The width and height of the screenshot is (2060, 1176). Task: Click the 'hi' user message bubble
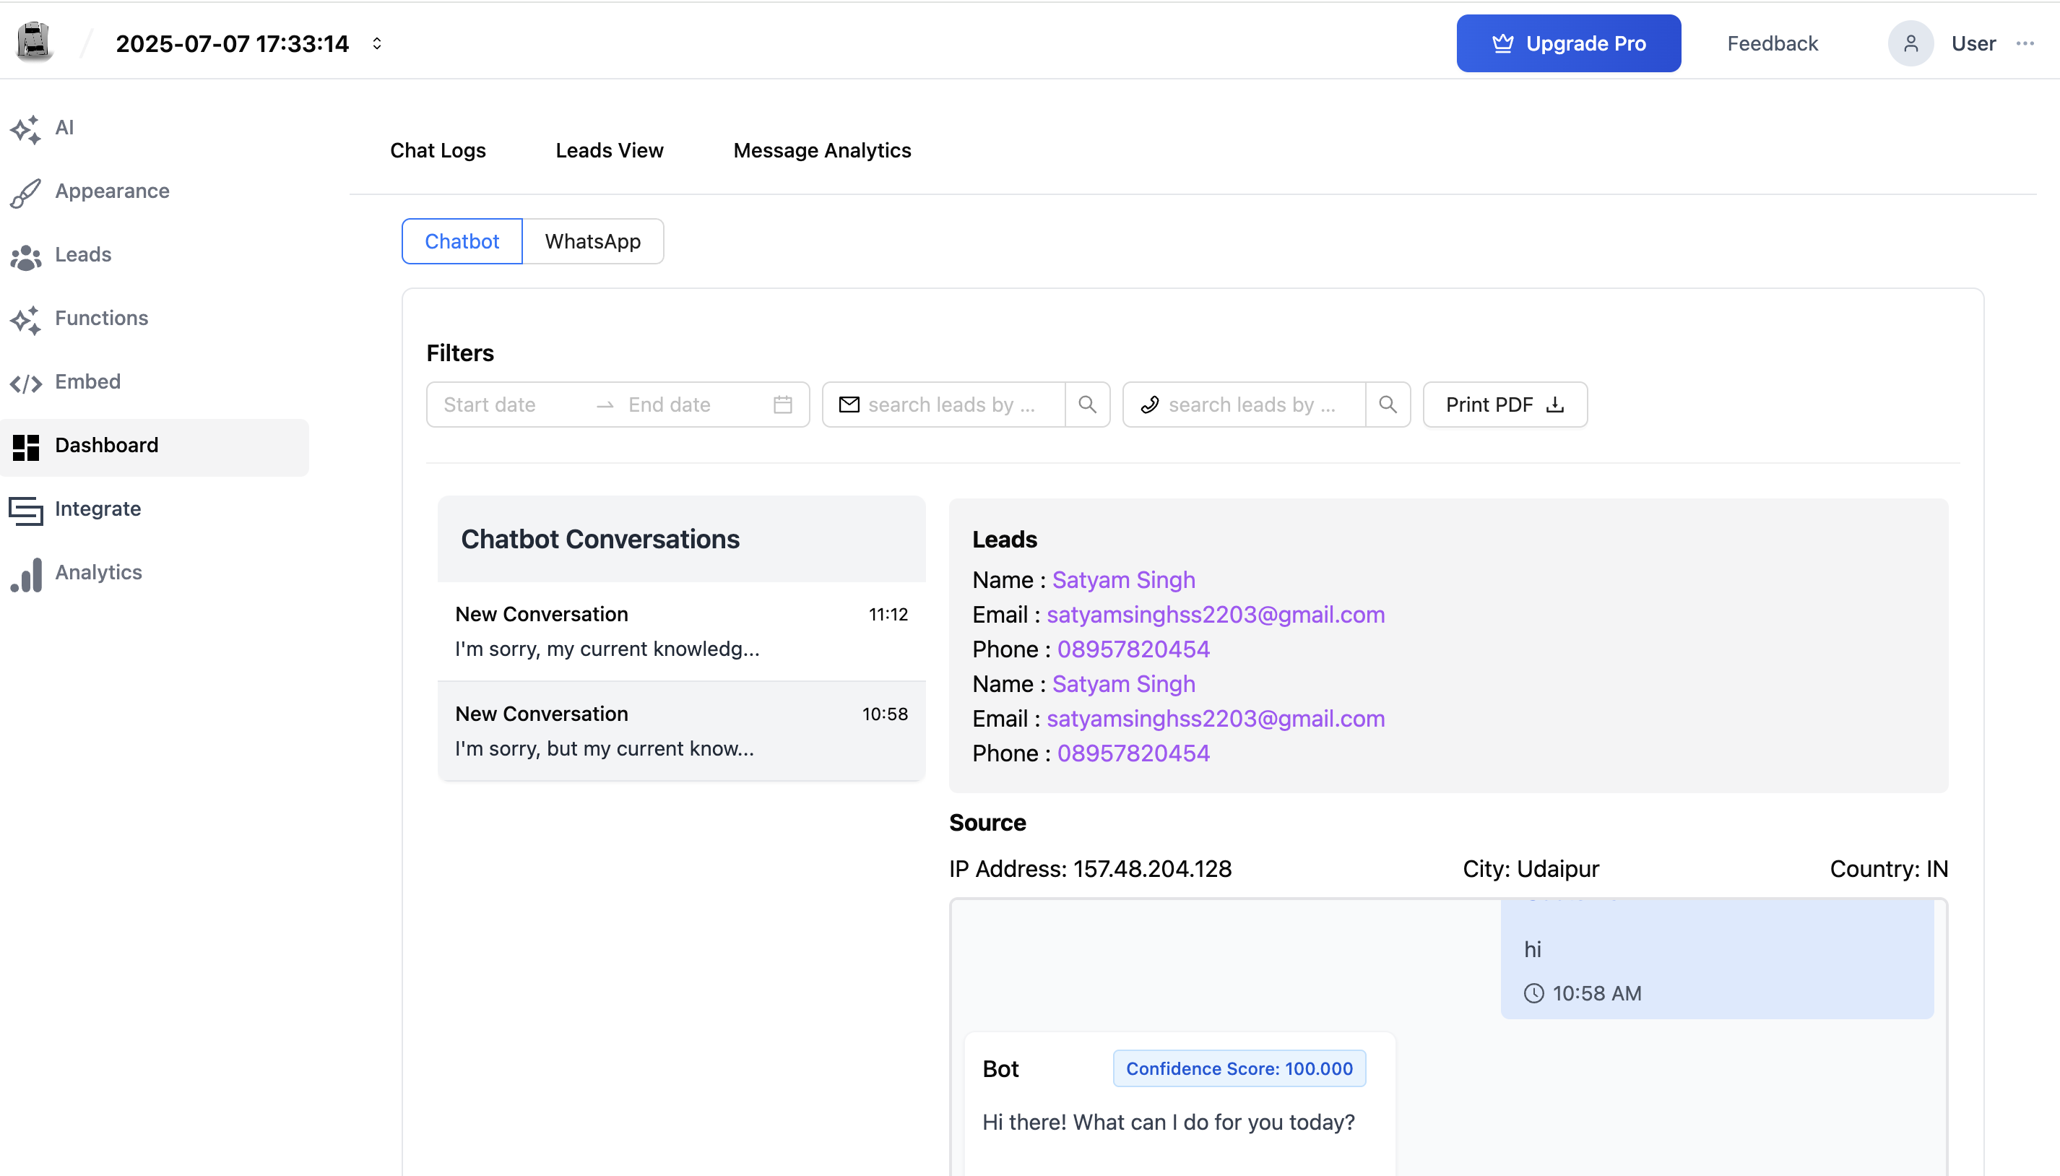[x=1717, y=959]
